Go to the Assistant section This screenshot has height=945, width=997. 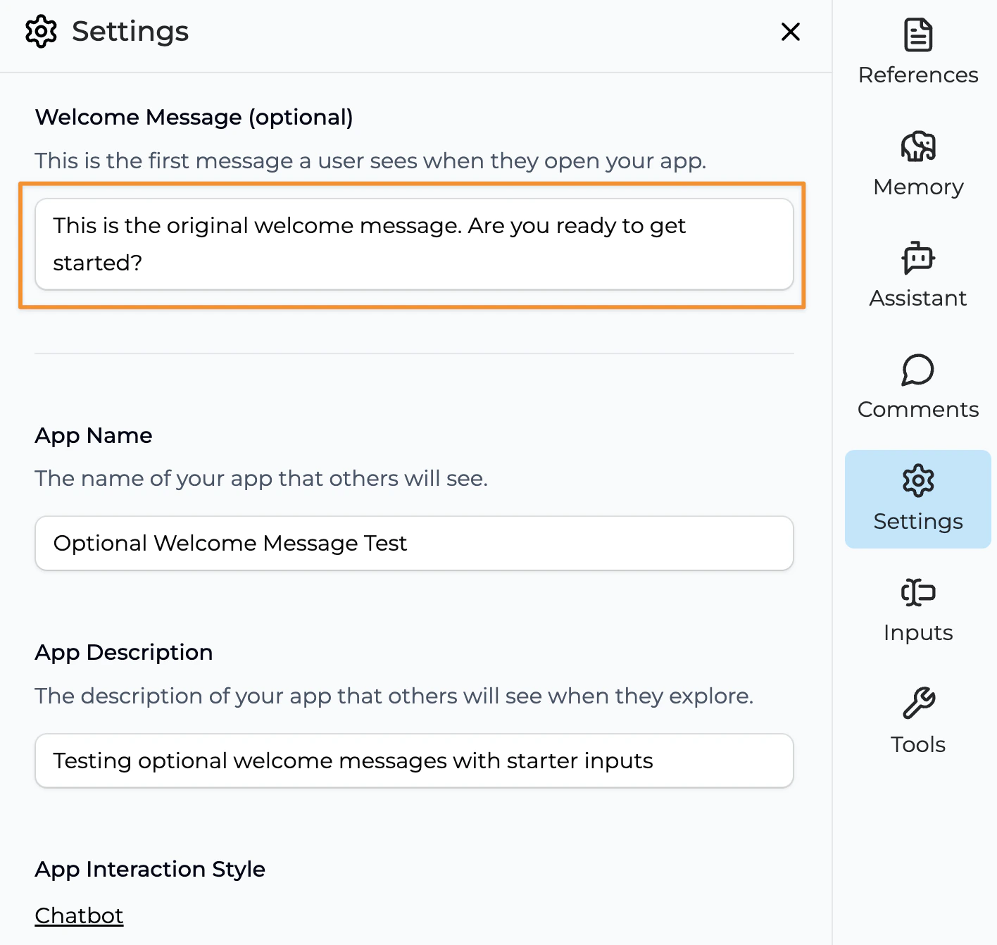917,276
